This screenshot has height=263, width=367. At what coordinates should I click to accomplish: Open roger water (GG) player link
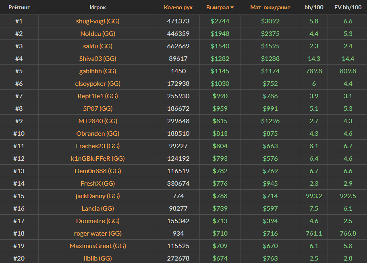pos(97,233)
